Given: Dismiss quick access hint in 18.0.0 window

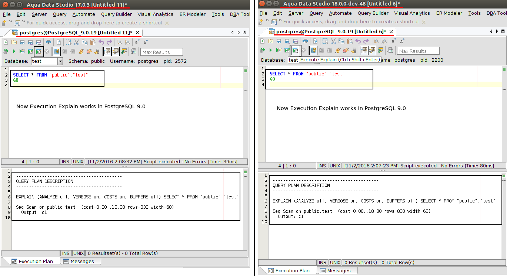Looking at the screenshot, I should (x=423, y=22).
